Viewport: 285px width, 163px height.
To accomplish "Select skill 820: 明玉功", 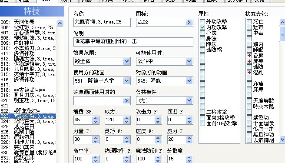I will (x=28, y=100).
